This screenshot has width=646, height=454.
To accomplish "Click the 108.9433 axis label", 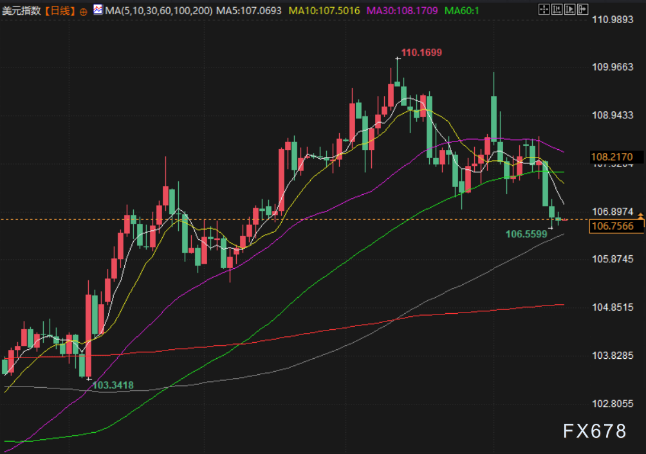I will click(612, 115).
